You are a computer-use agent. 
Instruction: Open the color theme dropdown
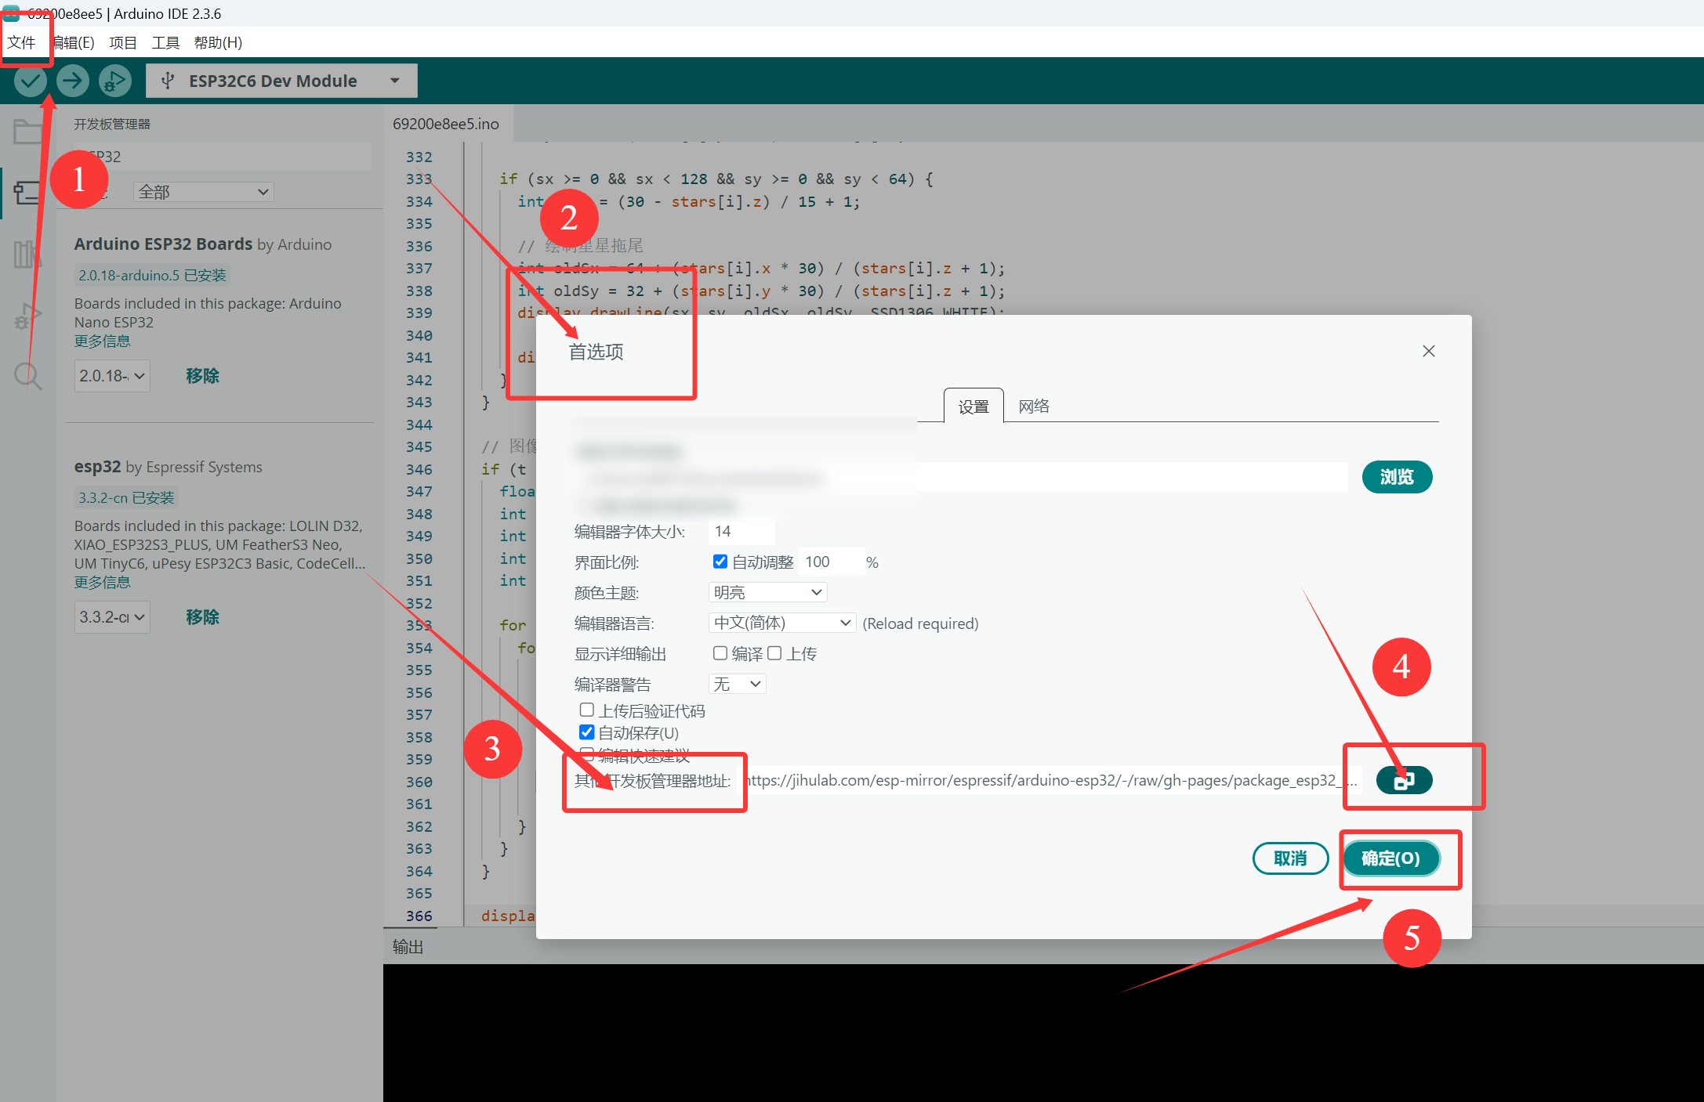[x=767, y=592]
